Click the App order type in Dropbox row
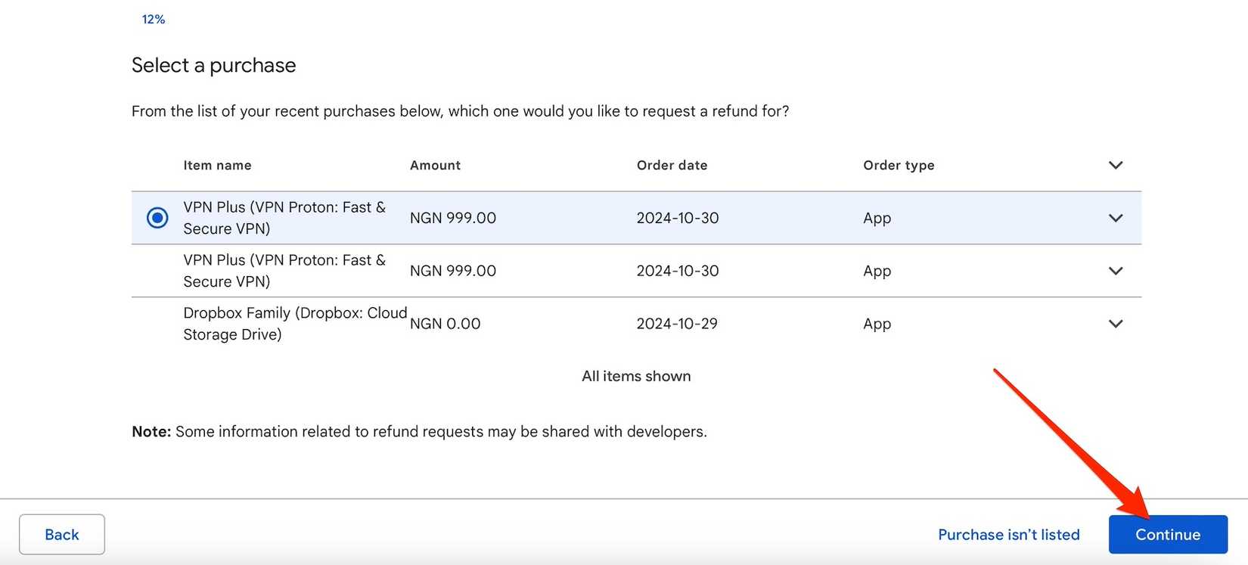Image resolution: width=1248 pixels, height=565 pixels. (877, 324)
